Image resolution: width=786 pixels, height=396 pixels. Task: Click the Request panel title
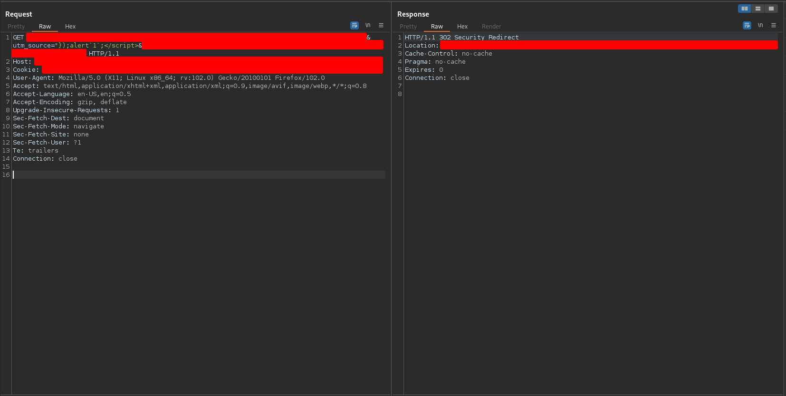[x=19, y=14]
